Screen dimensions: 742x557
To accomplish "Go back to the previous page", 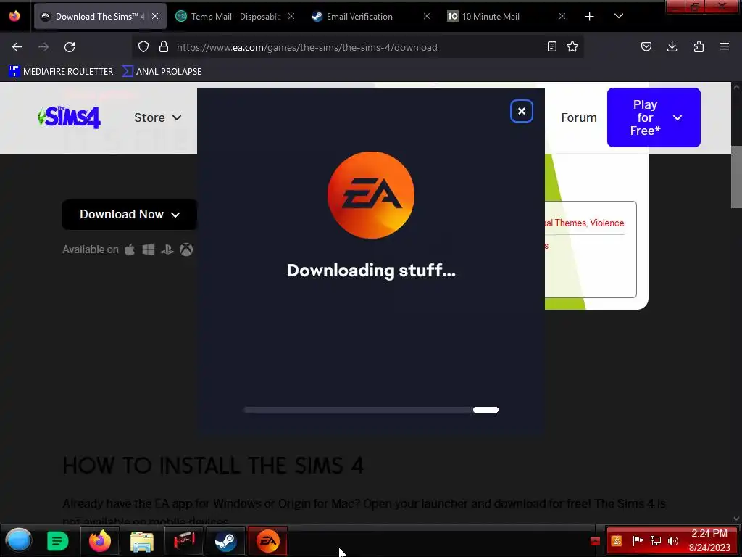I will tap(17, 47).
